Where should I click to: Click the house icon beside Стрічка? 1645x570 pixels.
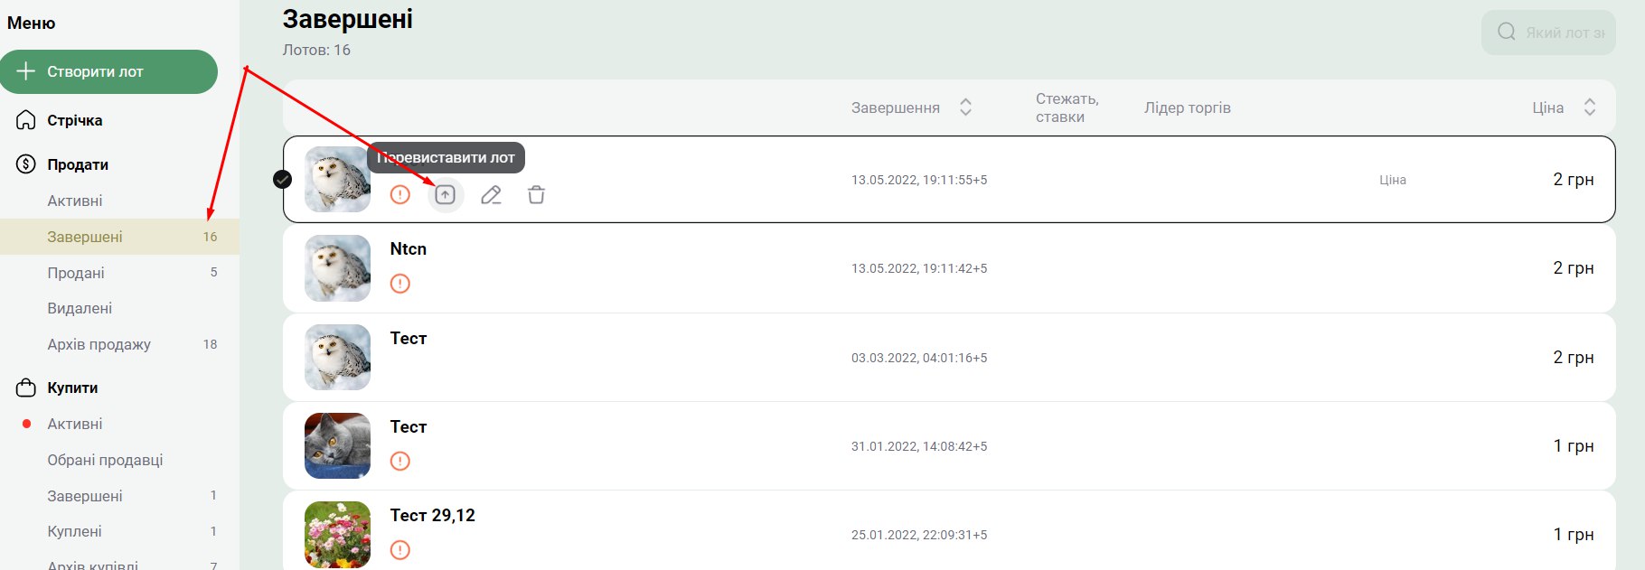tap(26, 120)
